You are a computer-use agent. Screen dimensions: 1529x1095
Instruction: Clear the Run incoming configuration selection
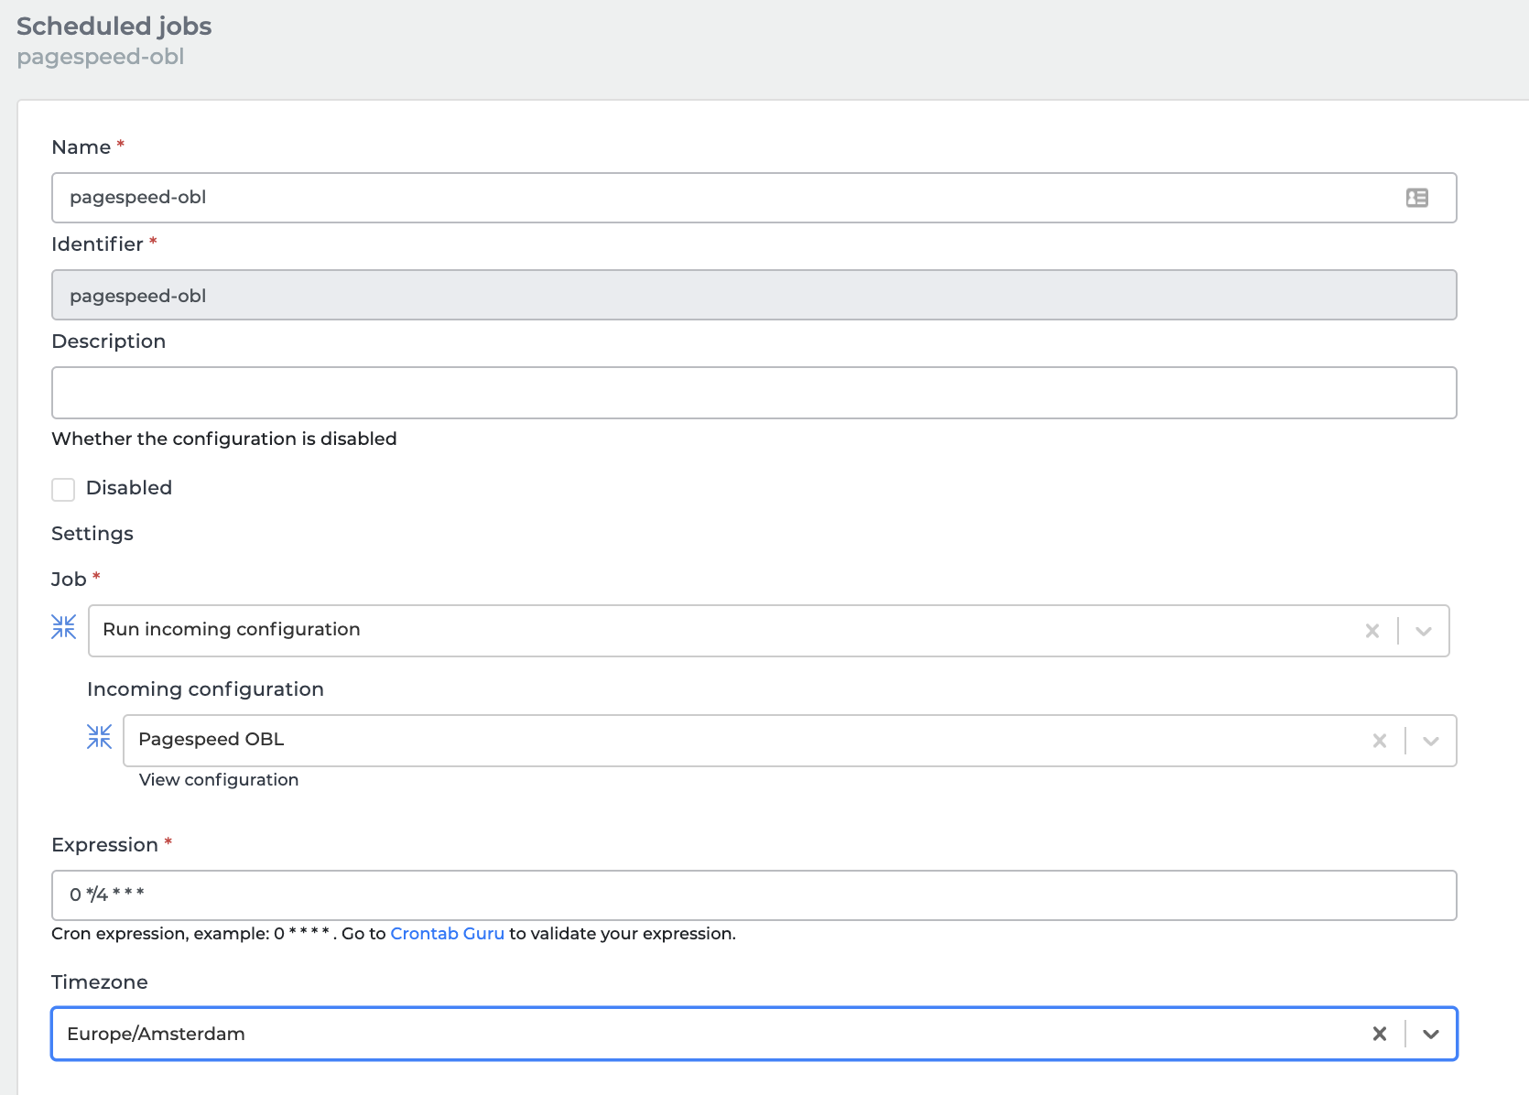[1372, 631]
